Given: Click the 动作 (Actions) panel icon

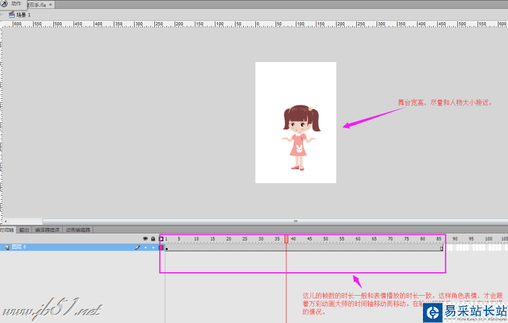Looking at the screenshot, I should click(x=4, y=4).
